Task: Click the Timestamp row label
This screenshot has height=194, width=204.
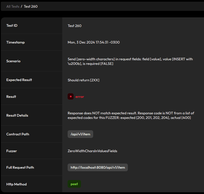Action: coord(16,42)
